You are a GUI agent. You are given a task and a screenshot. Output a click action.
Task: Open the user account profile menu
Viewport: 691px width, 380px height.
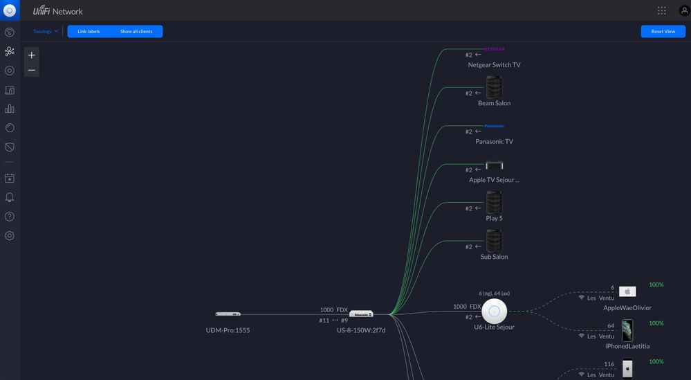[683, 10]
